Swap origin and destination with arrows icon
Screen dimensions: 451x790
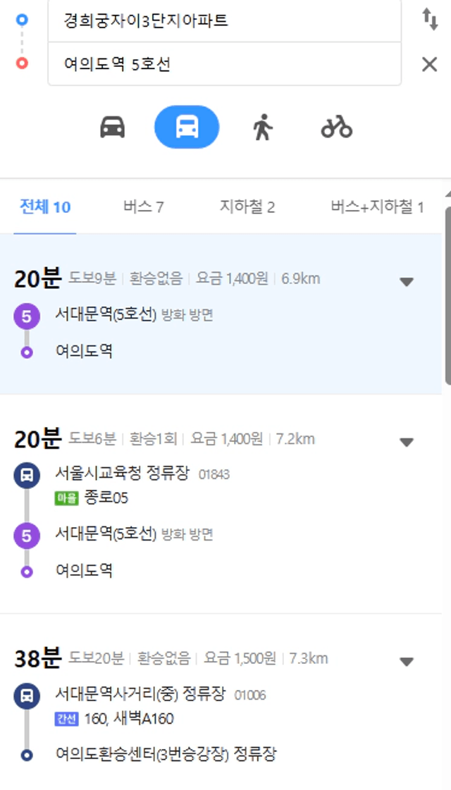point(430,20)
